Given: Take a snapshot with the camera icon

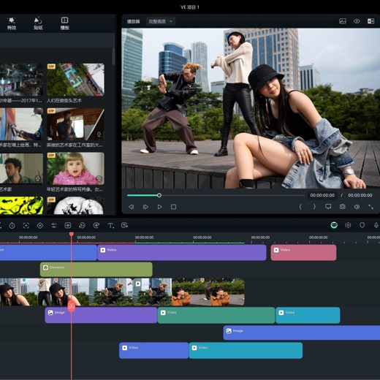Looking at the screenshot, I should click(x=342, y=207).
